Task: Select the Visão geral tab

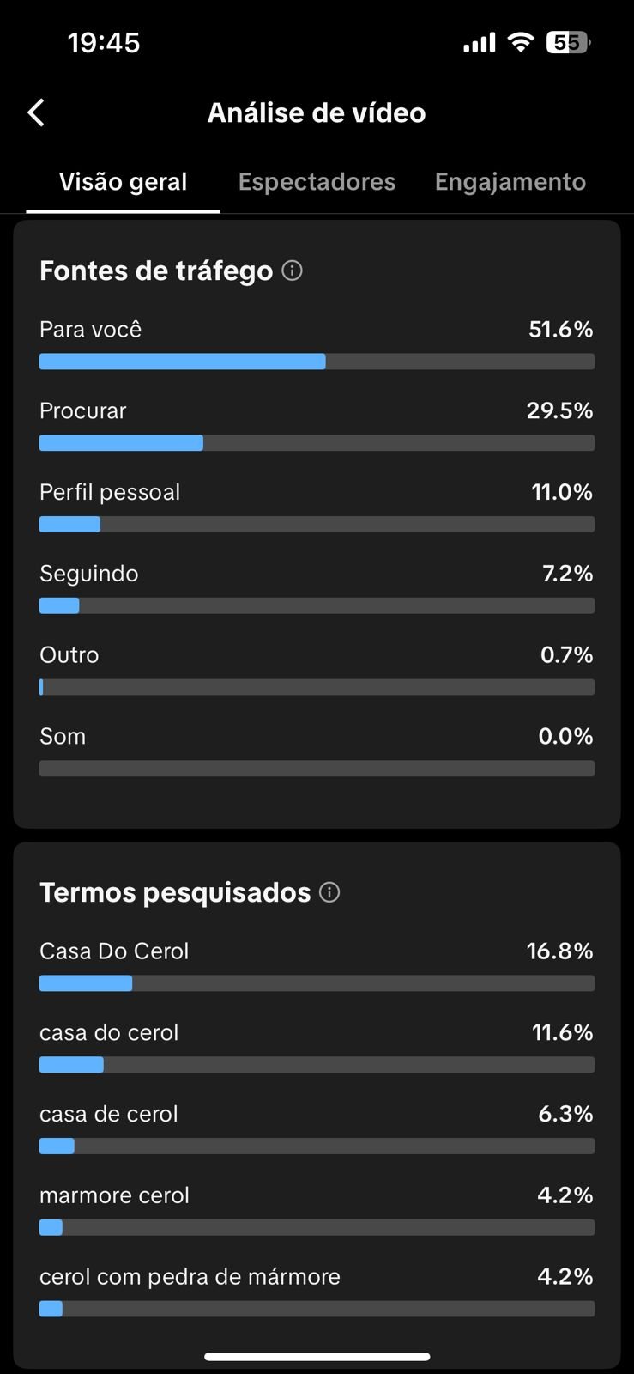Action: pos(123,182)
